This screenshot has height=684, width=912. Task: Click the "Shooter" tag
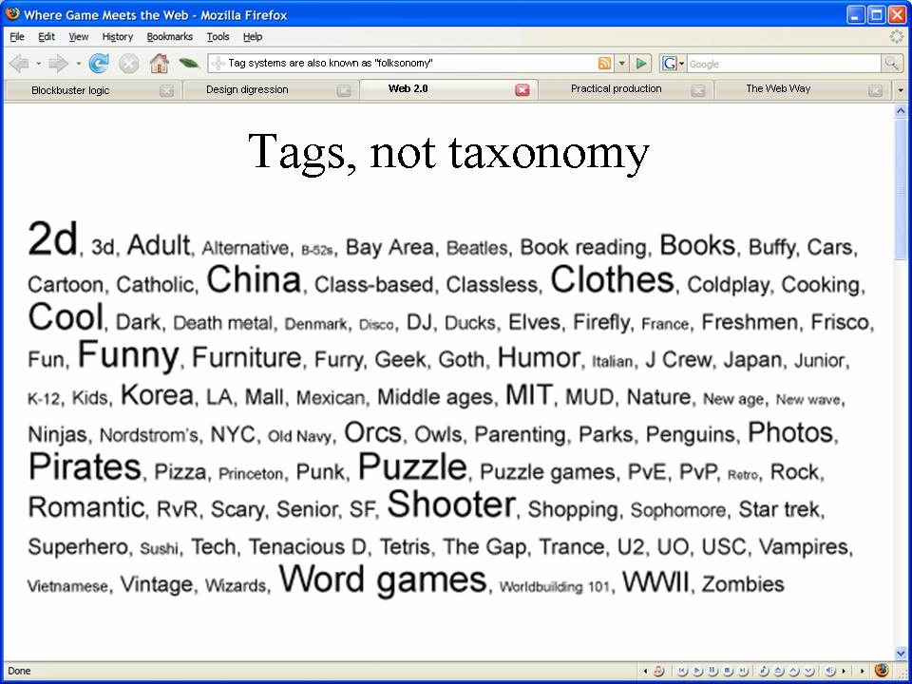(451, 503)
